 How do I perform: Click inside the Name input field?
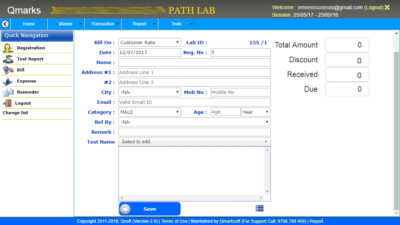point(194,62)
